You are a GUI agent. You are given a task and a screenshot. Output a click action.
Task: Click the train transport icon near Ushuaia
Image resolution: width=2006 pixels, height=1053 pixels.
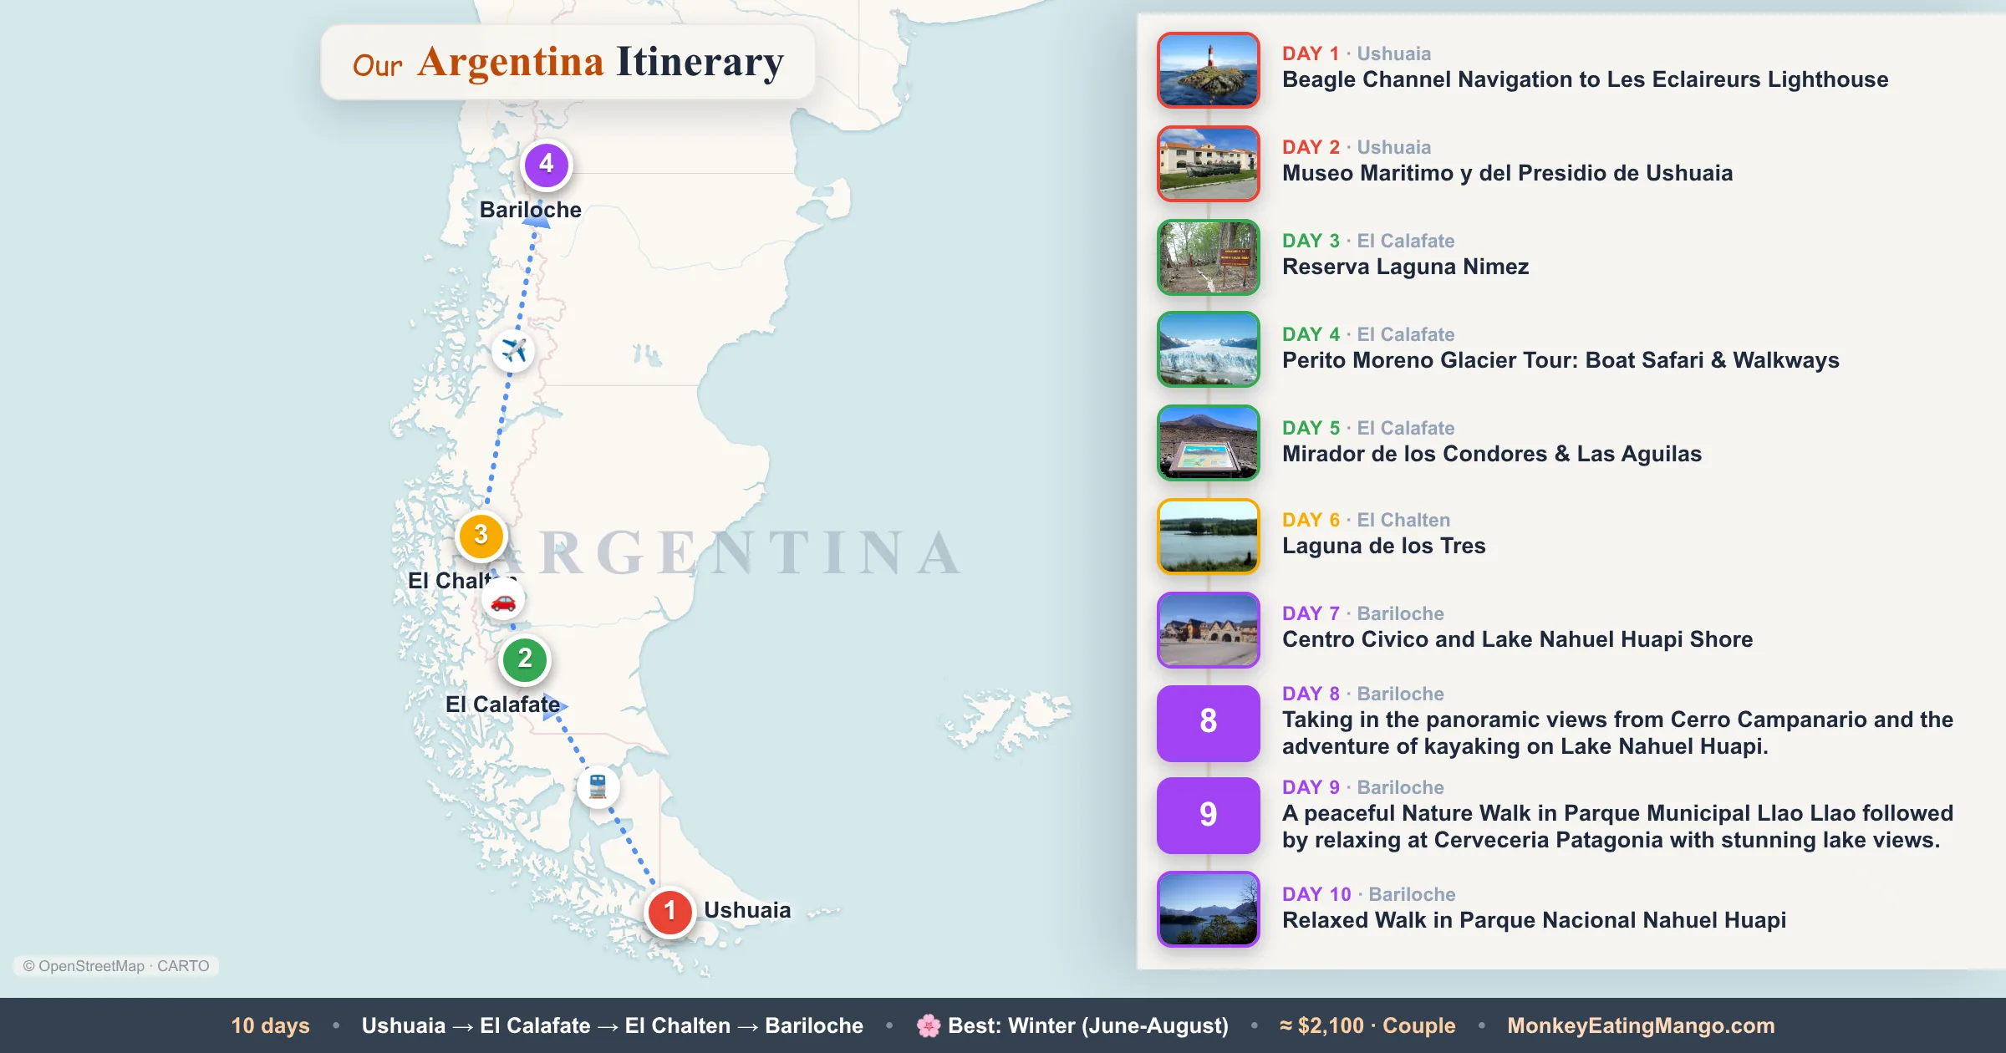[x=598, y=786]
